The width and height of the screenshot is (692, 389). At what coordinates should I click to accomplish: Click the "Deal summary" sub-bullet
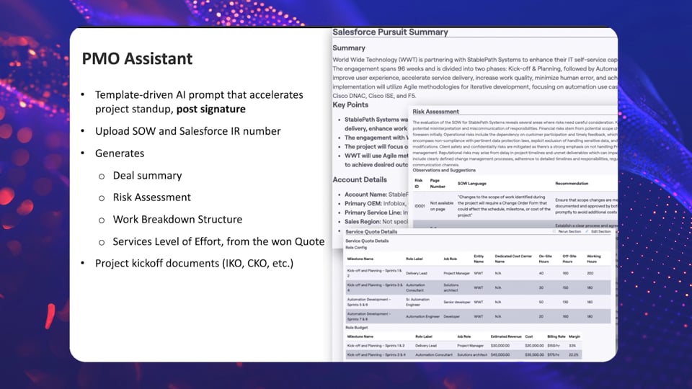click(147, 176)
